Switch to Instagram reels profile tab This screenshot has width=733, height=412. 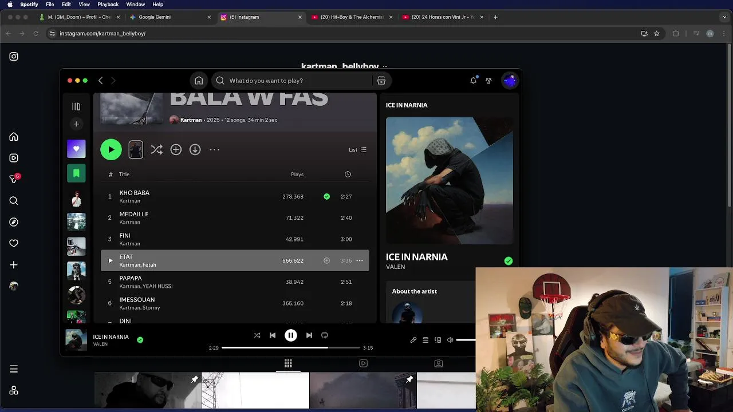pos(363,363)
